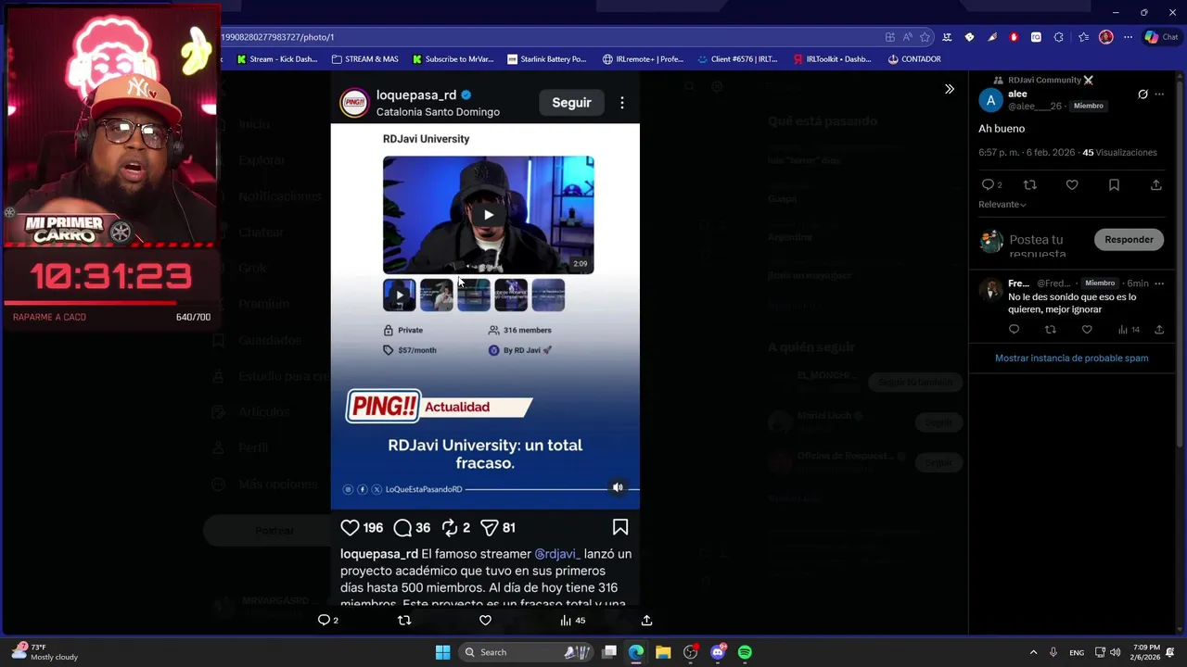Open the 'IRLToolkit • Dashb...' bookmark

(832, 58)
